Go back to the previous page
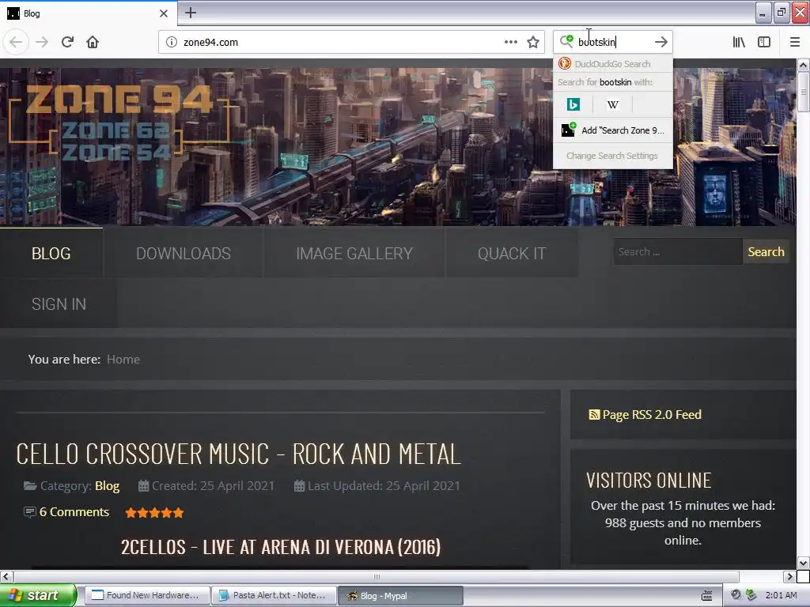Viewport: 810px width, 607px height. tap(16, 42)
